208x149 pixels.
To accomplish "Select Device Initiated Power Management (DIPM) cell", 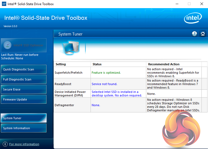I will point(72,94).
